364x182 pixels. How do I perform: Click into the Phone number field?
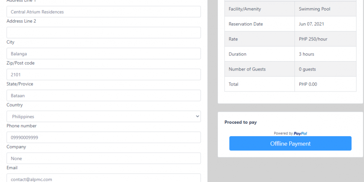[104, 137]
